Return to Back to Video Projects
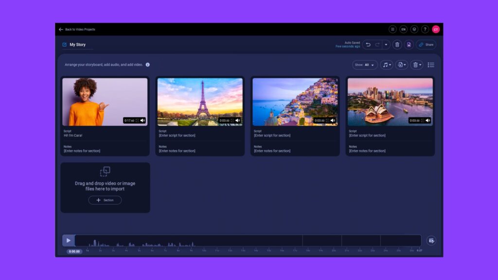 (x=78, y=29)
